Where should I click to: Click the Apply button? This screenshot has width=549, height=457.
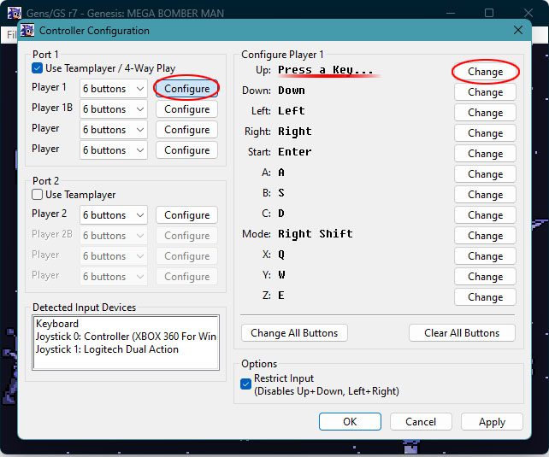point(492,422)
